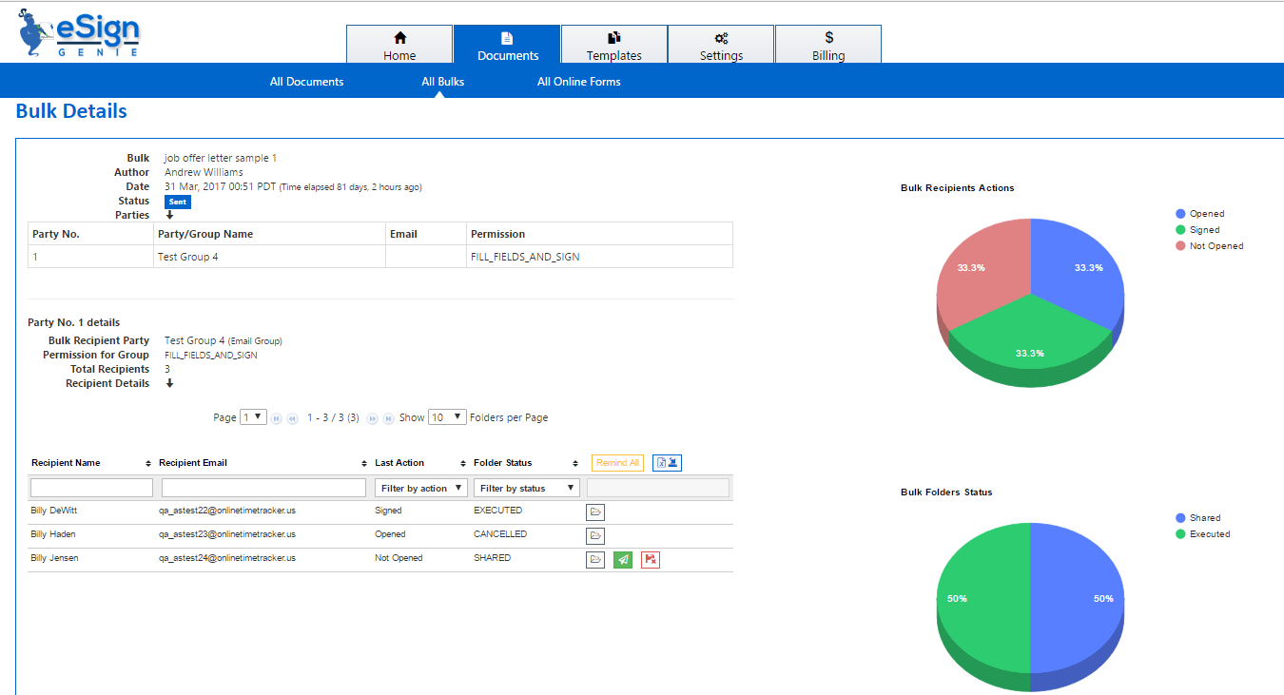Select the Templates icon in the top navigation
1284x695 pixels.
tap(613, 43)
